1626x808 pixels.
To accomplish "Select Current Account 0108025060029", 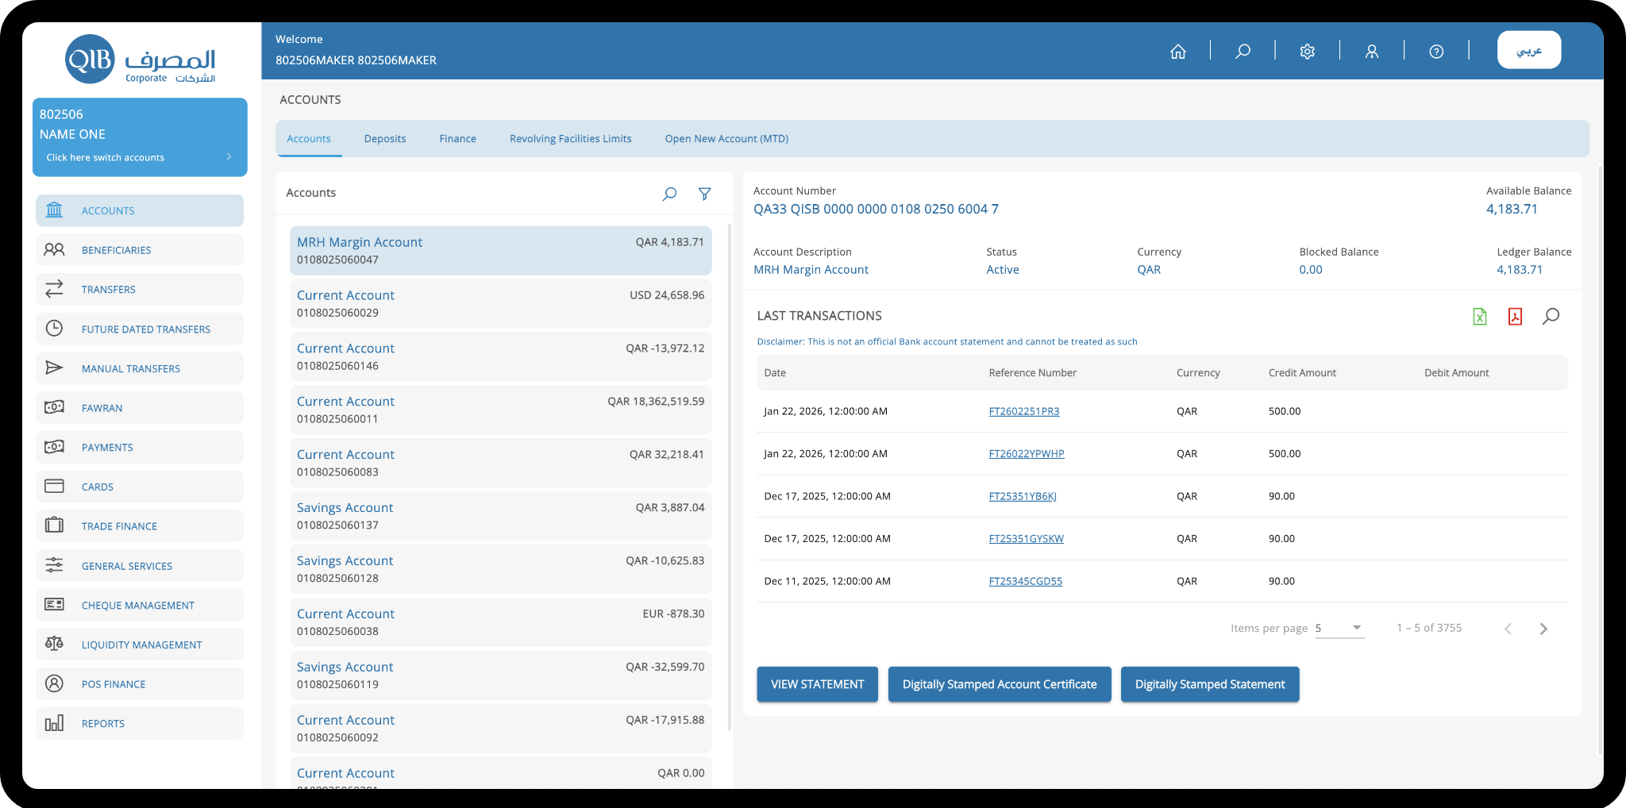I will pos(501,304).
